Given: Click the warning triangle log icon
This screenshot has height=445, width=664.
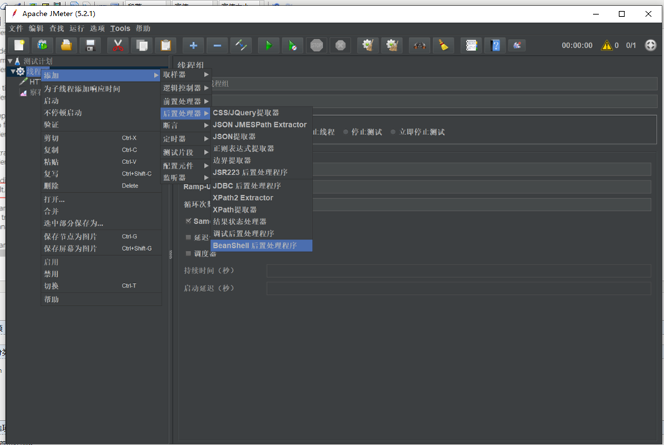Looking at the screenshot, I should 607,45.
